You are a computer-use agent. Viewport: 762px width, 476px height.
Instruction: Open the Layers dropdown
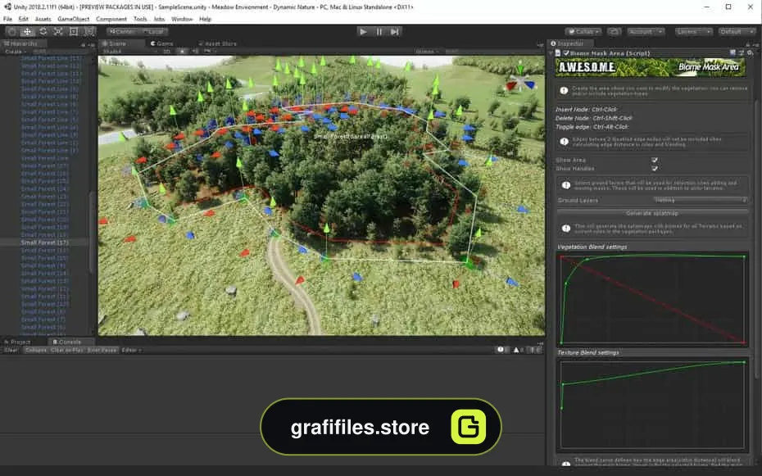[x=693, y=32]
